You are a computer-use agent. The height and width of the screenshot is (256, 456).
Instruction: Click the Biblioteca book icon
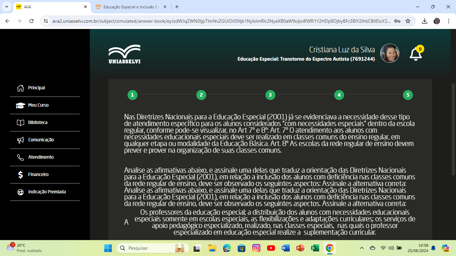(20, 123)
